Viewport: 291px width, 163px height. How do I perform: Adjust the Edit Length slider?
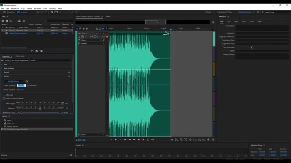(62, 104)
